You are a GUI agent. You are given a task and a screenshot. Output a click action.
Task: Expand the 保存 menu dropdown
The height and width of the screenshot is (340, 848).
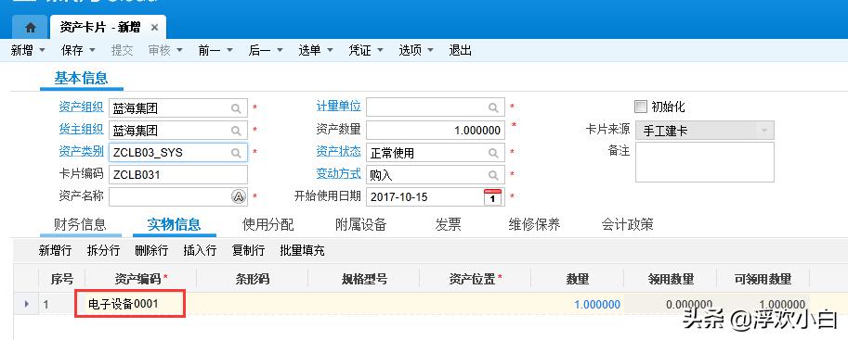[92, 50]
